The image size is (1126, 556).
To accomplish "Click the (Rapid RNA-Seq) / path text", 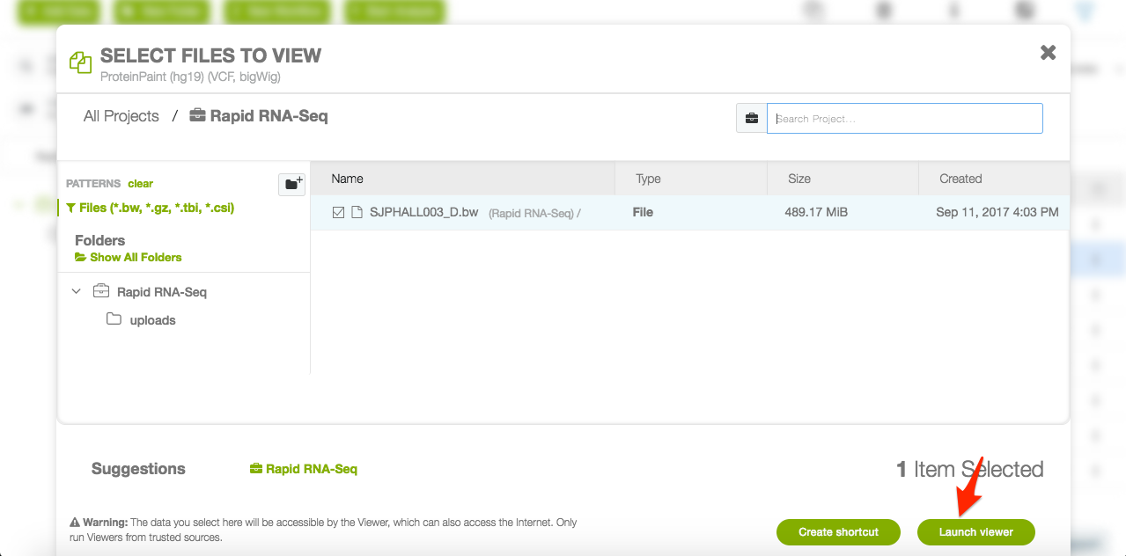I will coord(534,213).
